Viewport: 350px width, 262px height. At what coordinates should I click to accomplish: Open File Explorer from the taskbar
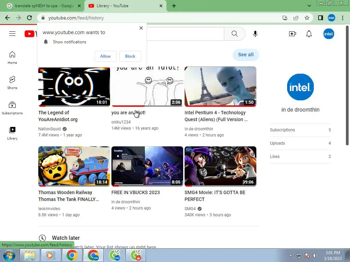[x=30, y=255]
